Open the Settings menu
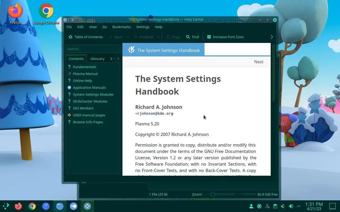Viewport: 340px width, 212px height. point(143,27)
